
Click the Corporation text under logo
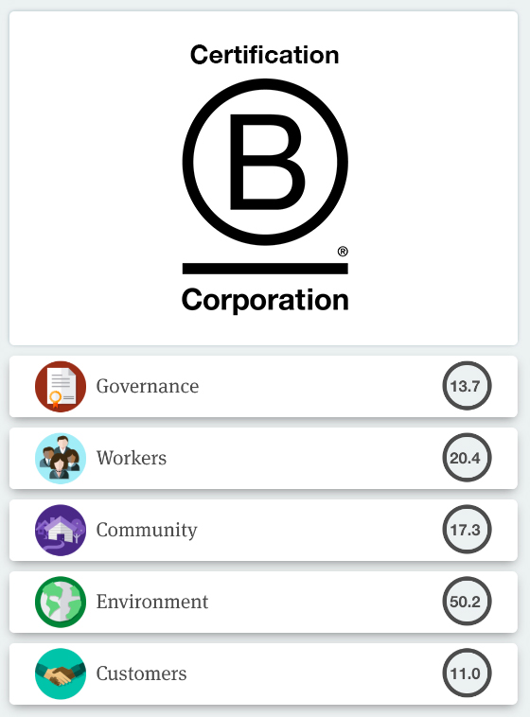click(x=265, y=300)
